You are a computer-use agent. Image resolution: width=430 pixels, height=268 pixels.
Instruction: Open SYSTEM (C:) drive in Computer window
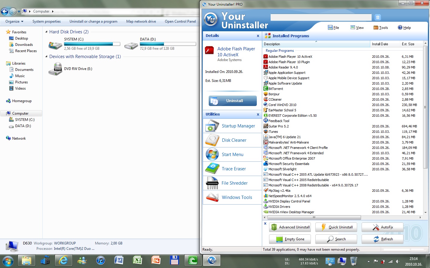[84, 44]
